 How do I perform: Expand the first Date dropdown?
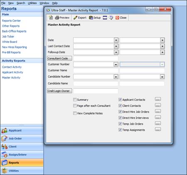click(x=116, y=40)
